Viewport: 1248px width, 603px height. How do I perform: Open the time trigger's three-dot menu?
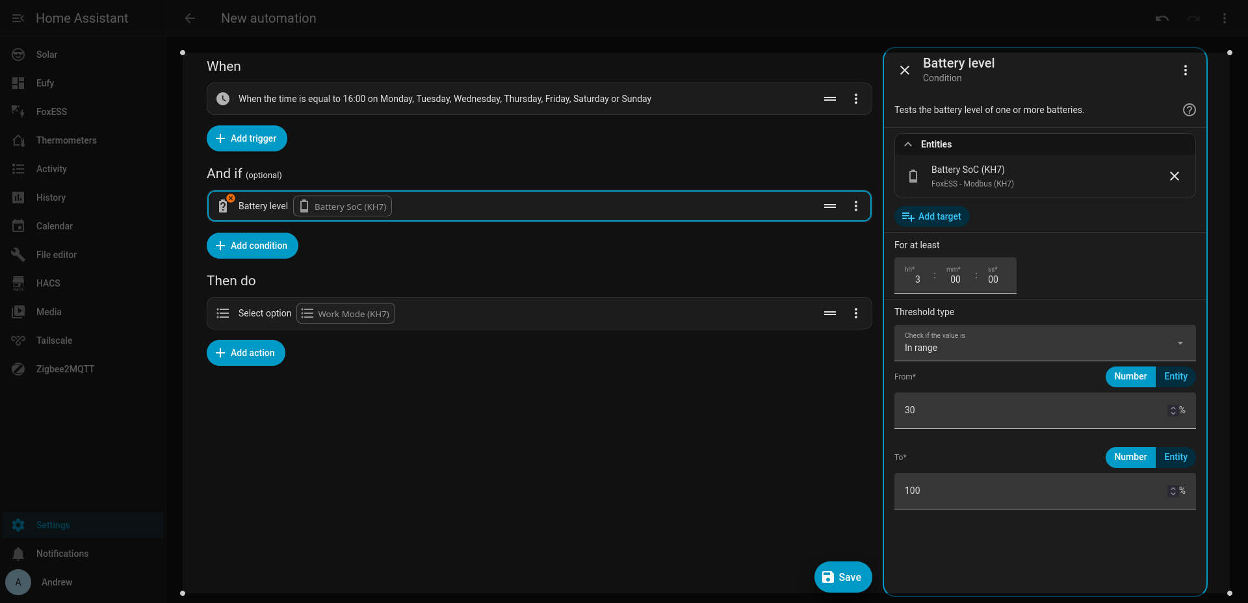pos(856,99)
